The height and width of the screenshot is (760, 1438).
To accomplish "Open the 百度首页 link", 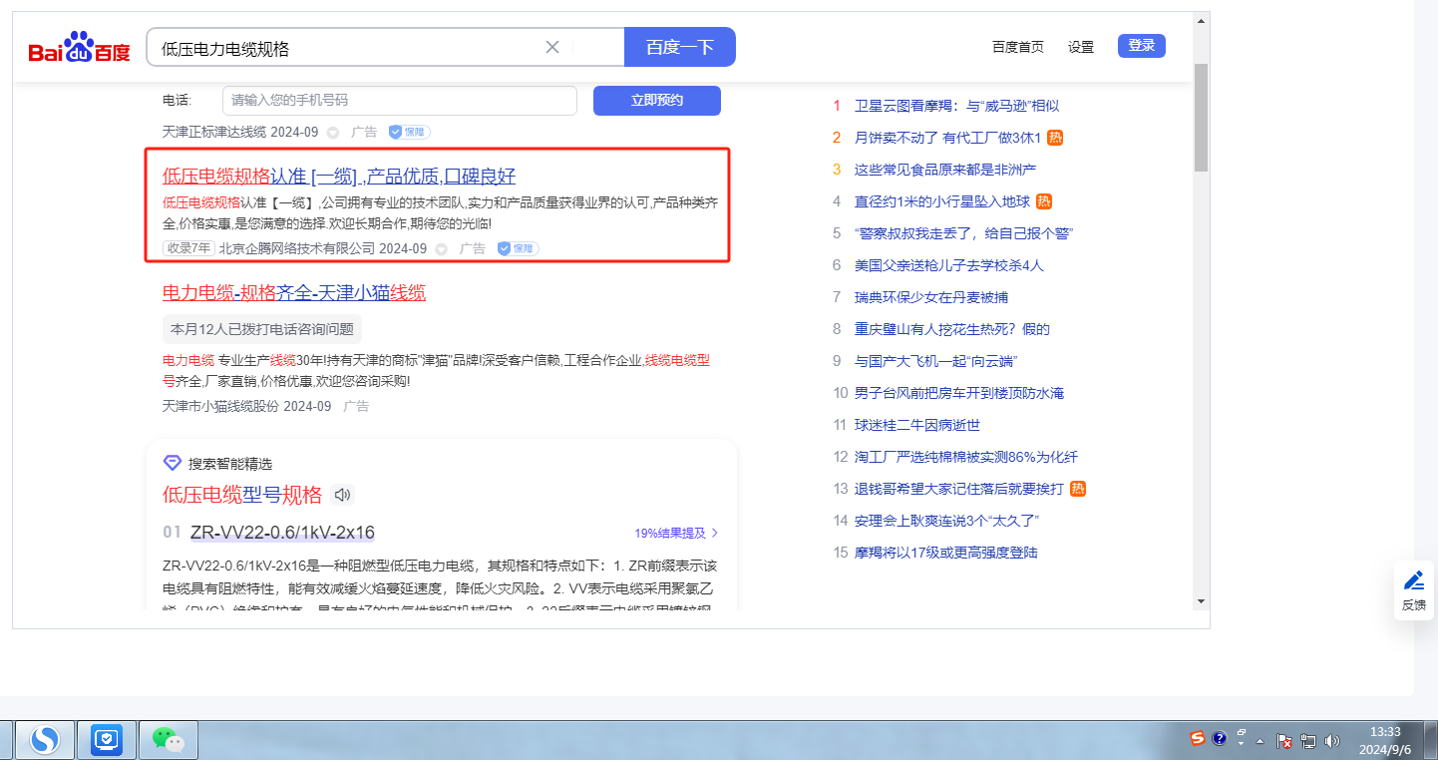I will [1018, 47].
